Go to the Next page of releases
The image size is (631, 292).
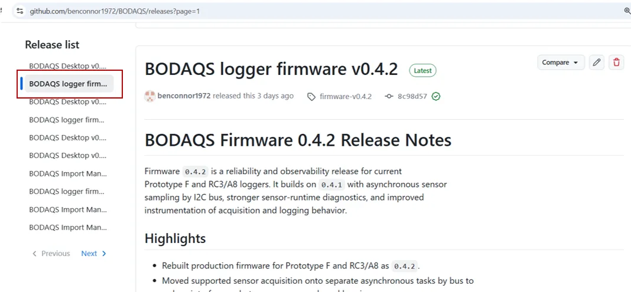[x=94, y=254]
